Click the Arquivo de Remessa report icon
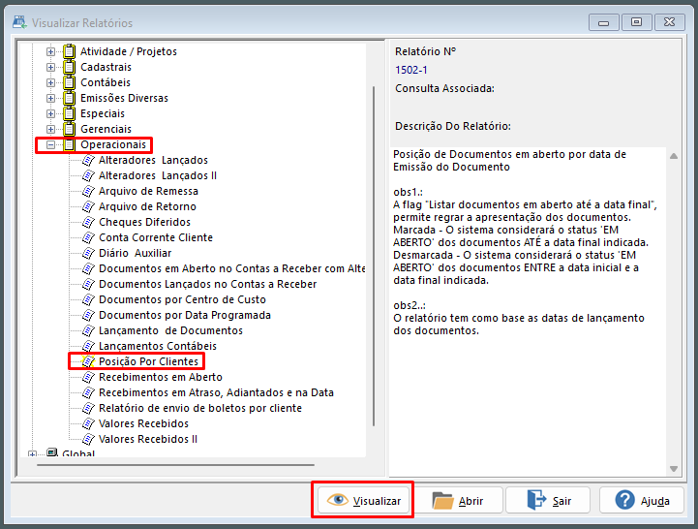This screenshot has width=698, height=529. click(89, 191)
